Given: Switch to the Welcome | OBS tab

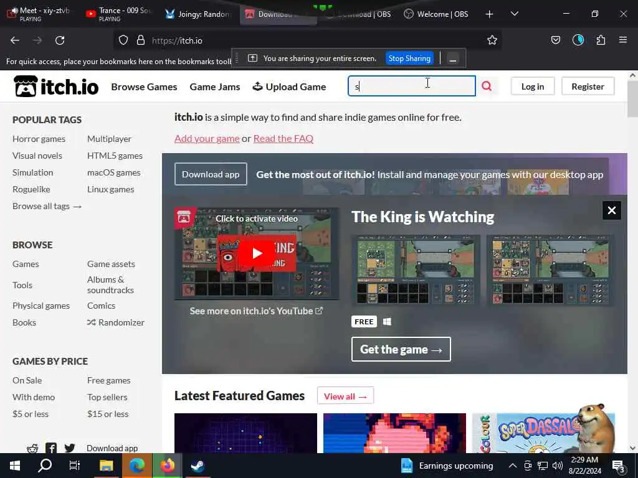Looking at the screenshot, I should point(436,14).
